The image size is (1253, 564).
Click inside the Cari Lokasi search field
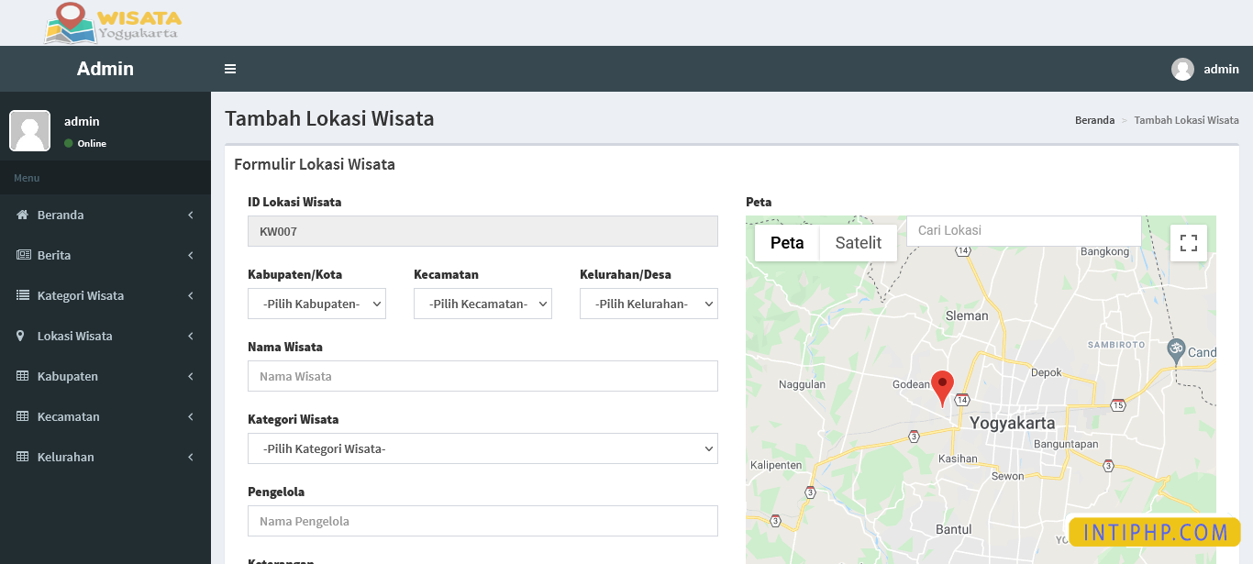click(1023, 230)
